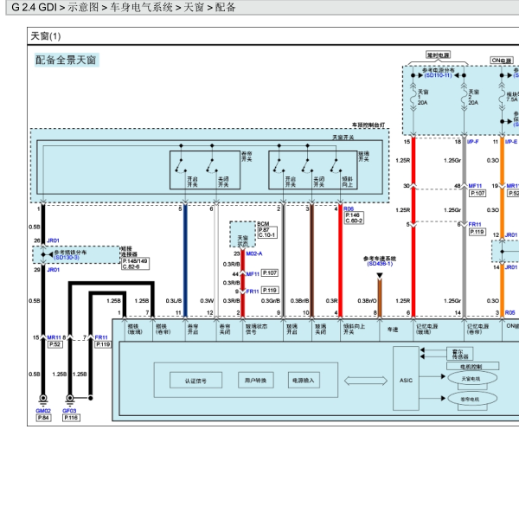This screenshot has width=519, height=519.
Task: Click P.119 page box beside FR11 pin 9
Action: pyautogui.click(x=270, y=291)
